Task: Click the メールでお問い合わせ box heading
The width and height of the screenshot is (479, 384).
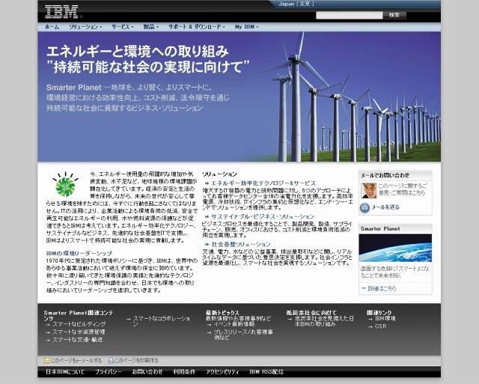Action: [x=385, y=175]
